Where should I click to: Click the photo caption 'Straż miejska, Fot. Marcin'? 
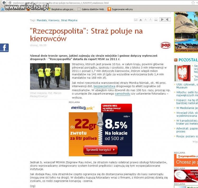(46, 95)
